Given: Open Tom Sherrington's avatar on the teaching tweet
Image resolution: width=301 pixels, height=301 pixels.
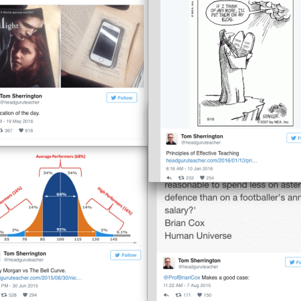Looking at the screenshot, I should pyautogui.click(x=172, y=138).
